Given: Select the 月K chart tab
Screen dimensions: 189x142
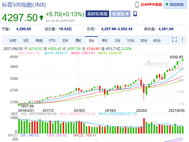Looking at the screenshot, I should pyautogui.click(x=91, y=41).
